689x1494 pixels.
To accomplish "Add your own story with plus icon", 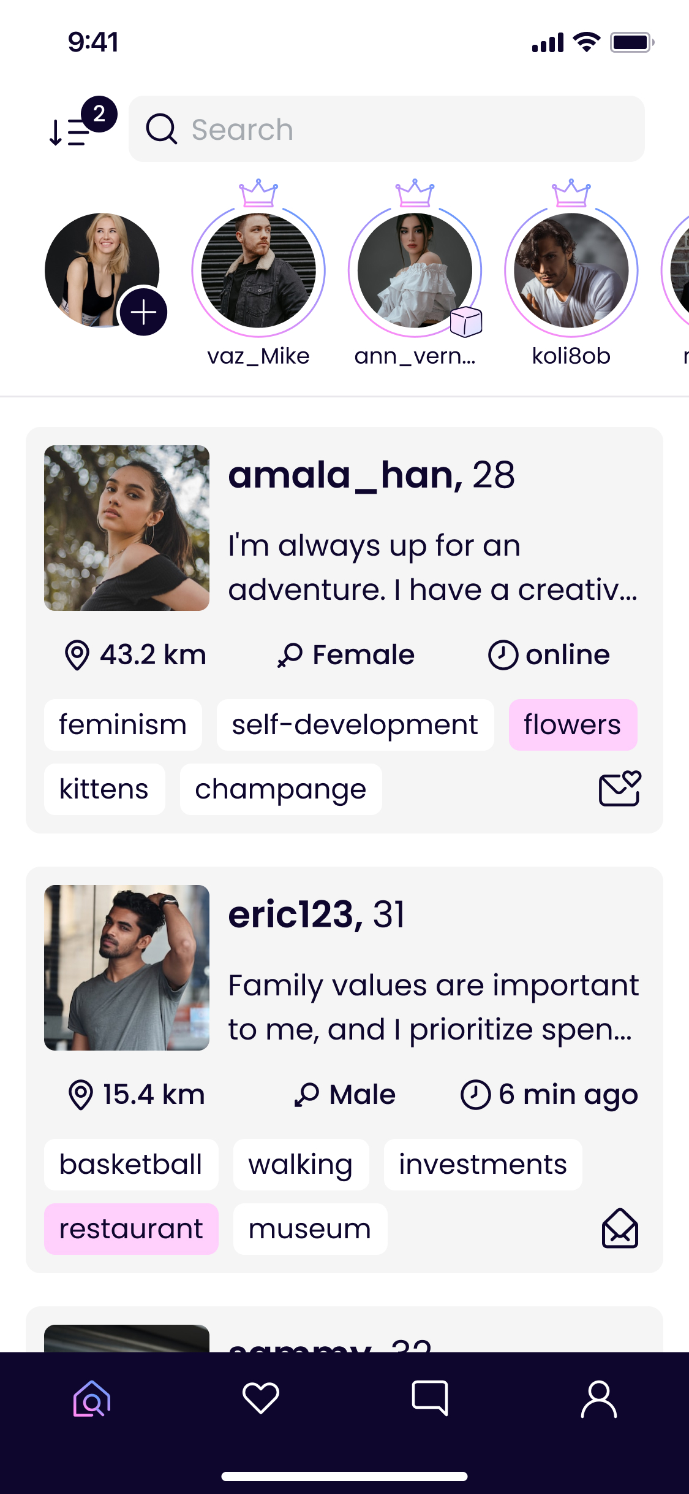I will [143, 312].
